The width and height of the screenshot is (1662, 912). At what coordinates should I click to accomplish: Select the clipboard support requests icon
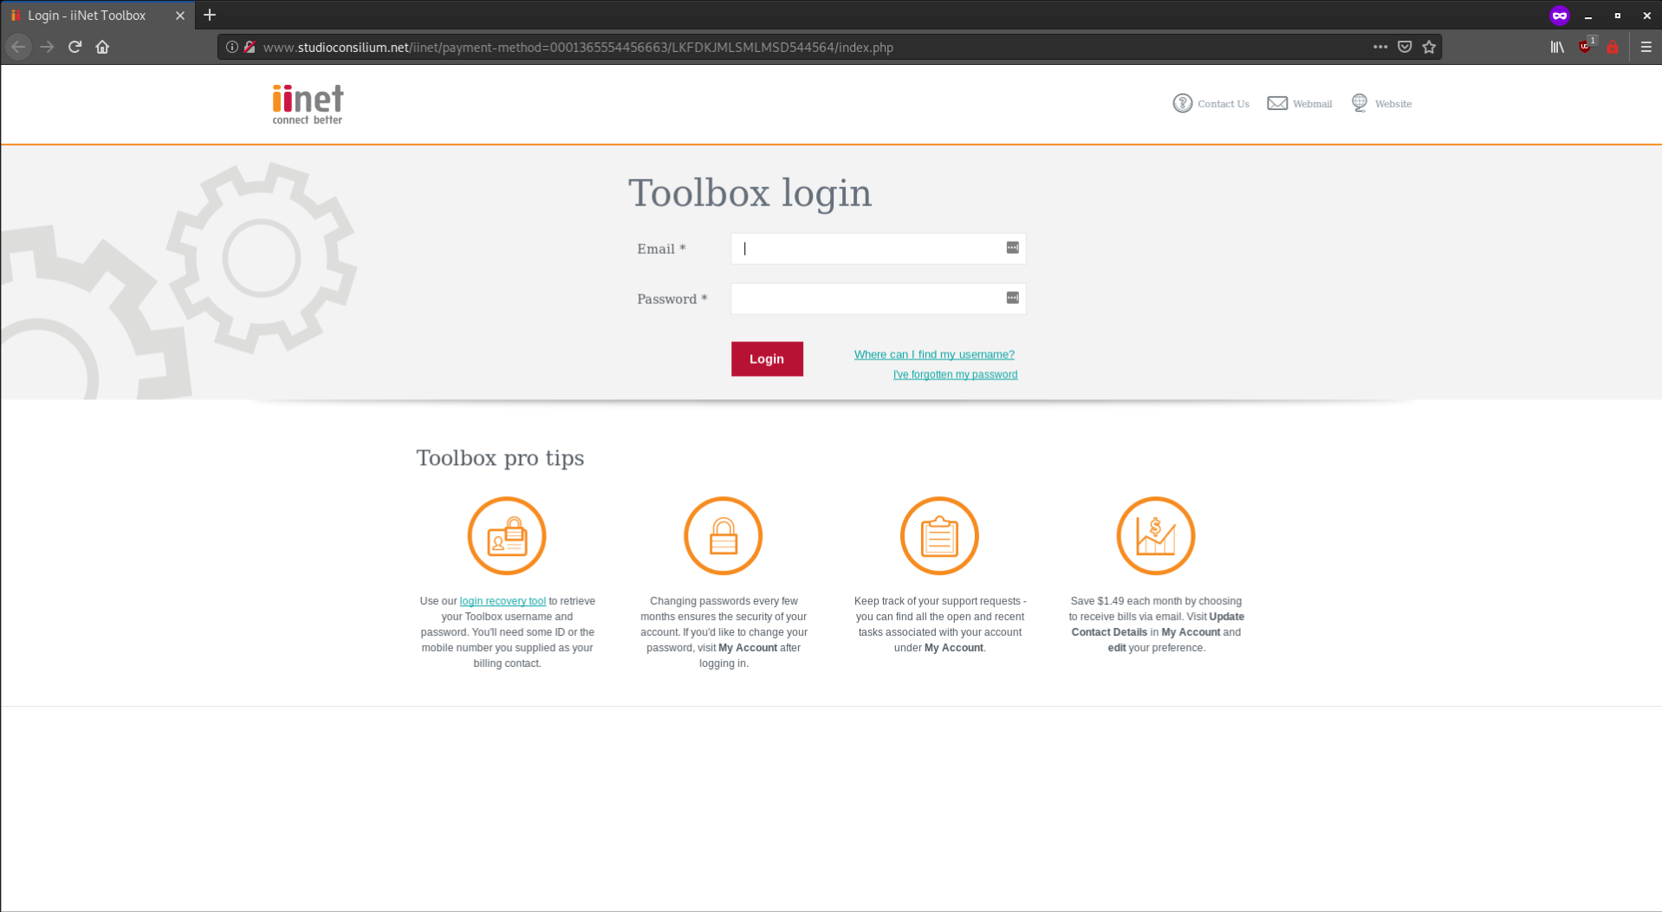pyautogui.click(x=939, y=535)
